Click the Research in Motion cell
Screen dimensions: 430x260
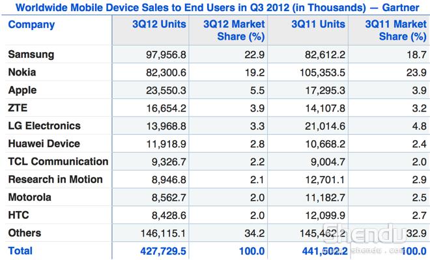tap(55, 179)
